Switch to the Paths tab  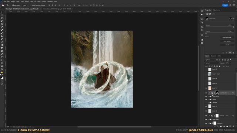coord(219,56)
